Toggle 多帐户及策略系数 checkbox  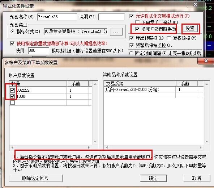click(137, 29)
